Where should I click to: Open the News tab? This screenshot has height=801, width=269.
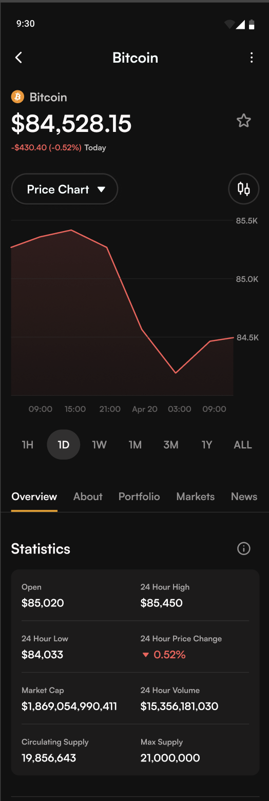point(244,497)
